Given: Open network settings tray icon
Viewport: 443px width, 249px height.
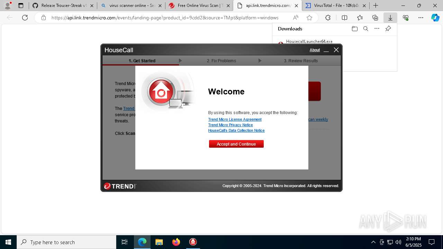Looking at the screenshot, I should (x=390, y=242).
